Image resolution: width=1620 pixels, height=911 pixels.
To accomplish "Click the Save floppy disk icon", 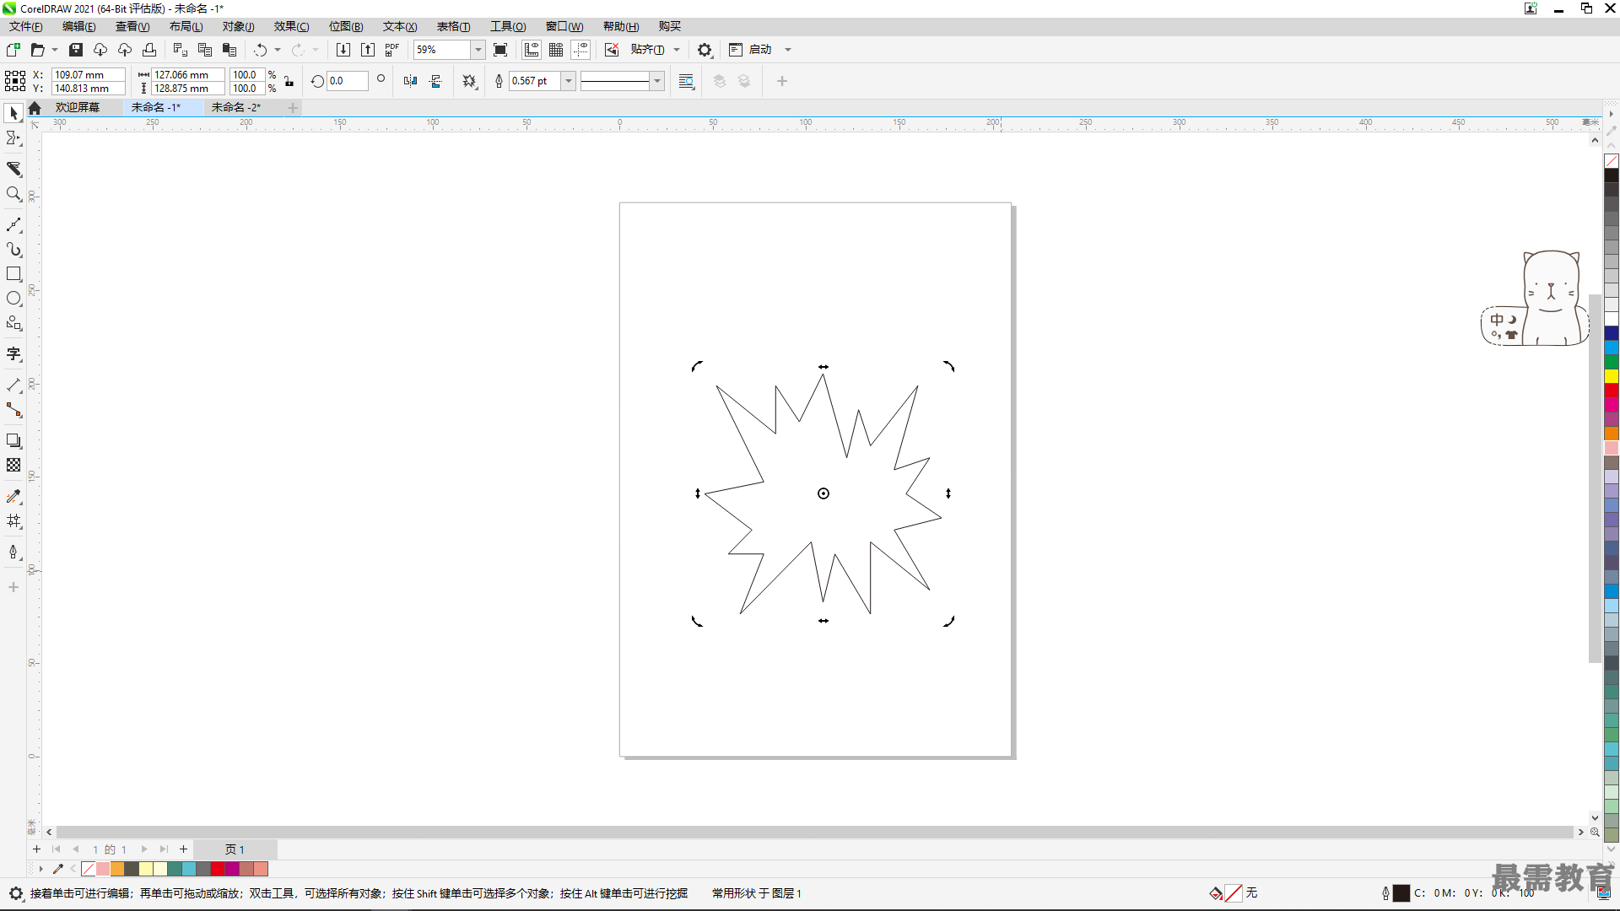I will tap(76, 50).
